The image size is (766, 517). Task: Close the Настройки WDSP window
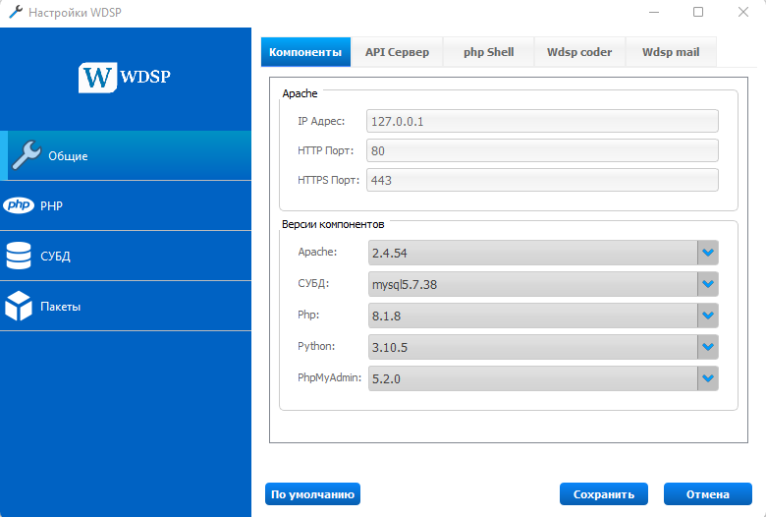pyautogui.click(x=743, y=12)
